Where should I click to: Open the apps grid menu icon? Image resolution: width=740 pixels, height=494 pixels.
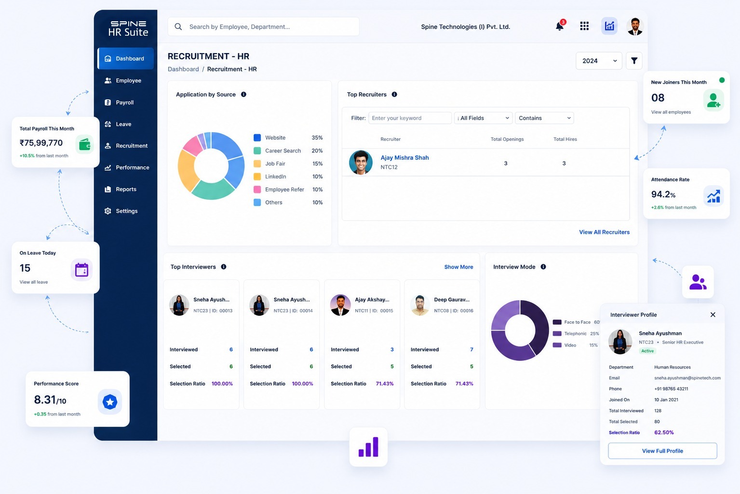pyautogui.click(x=584, y=26)
